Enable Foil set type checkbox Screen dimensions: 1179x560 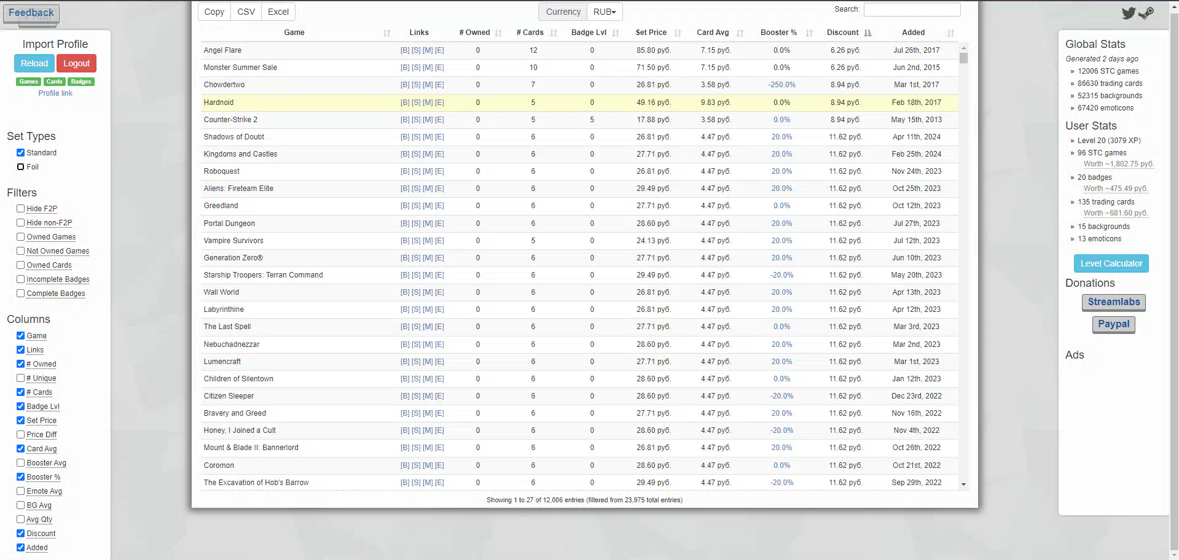(20, 166)
